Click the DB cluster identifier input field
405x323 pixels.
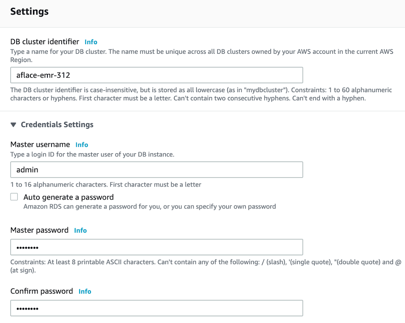[157, 75]
